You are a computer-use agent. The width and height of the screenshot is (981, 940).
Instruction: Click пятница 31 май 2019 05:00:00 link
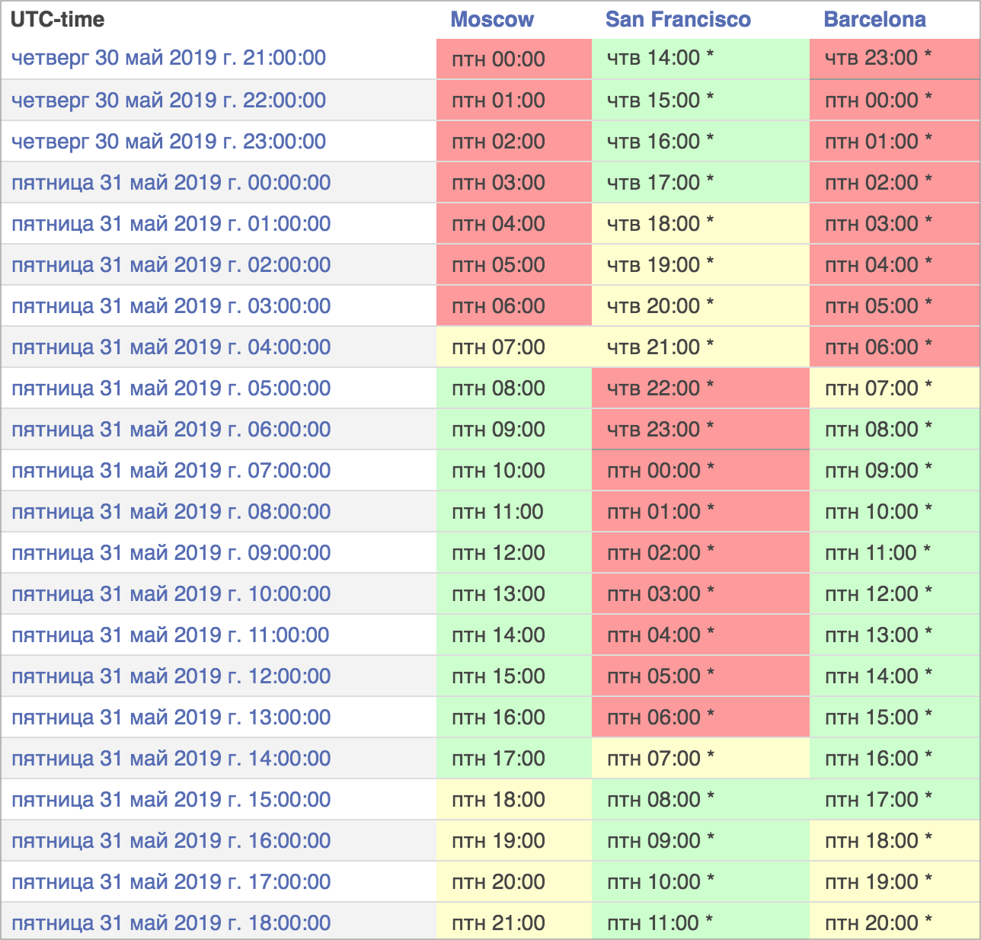pos(171,388)
